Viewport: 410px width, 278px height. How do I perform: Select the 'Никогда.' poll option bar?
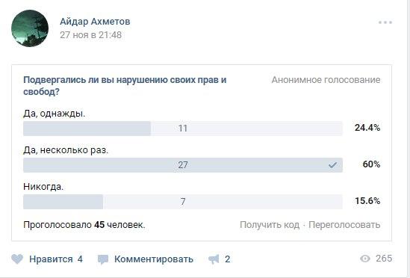(183, 202)
